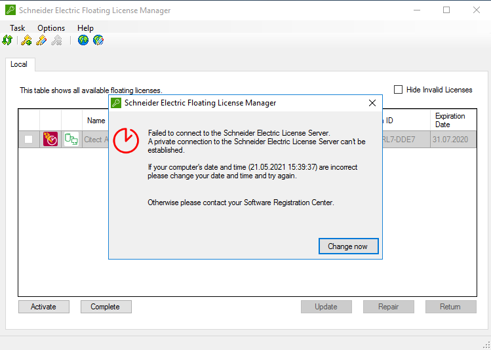
Task: Click the 31.07.2020 expiration date cell
Action: click(x=453, y=140)
